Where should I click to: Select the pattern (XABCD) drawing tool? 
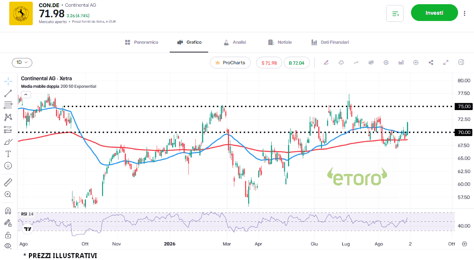pos(8,117)
